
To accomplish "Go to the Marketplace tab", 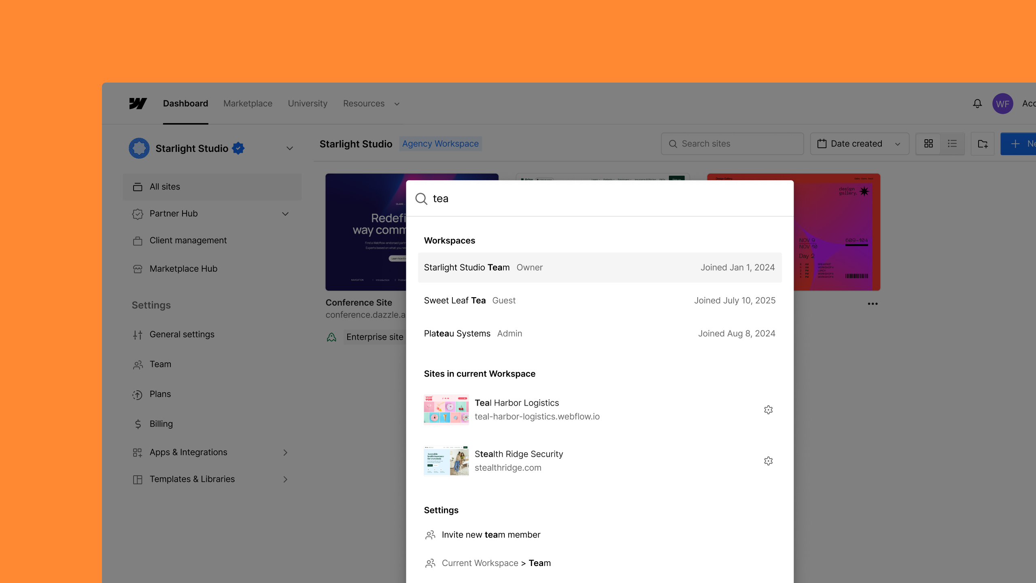I will click(248, 103).
